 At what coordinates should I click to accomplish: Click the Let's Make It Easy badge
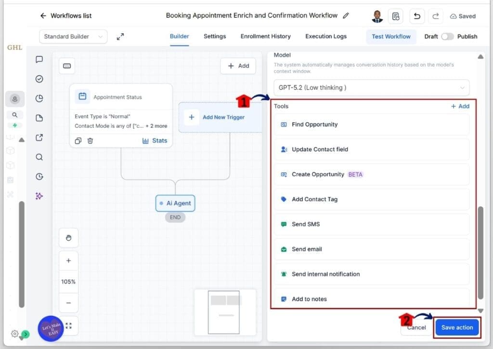51,329
